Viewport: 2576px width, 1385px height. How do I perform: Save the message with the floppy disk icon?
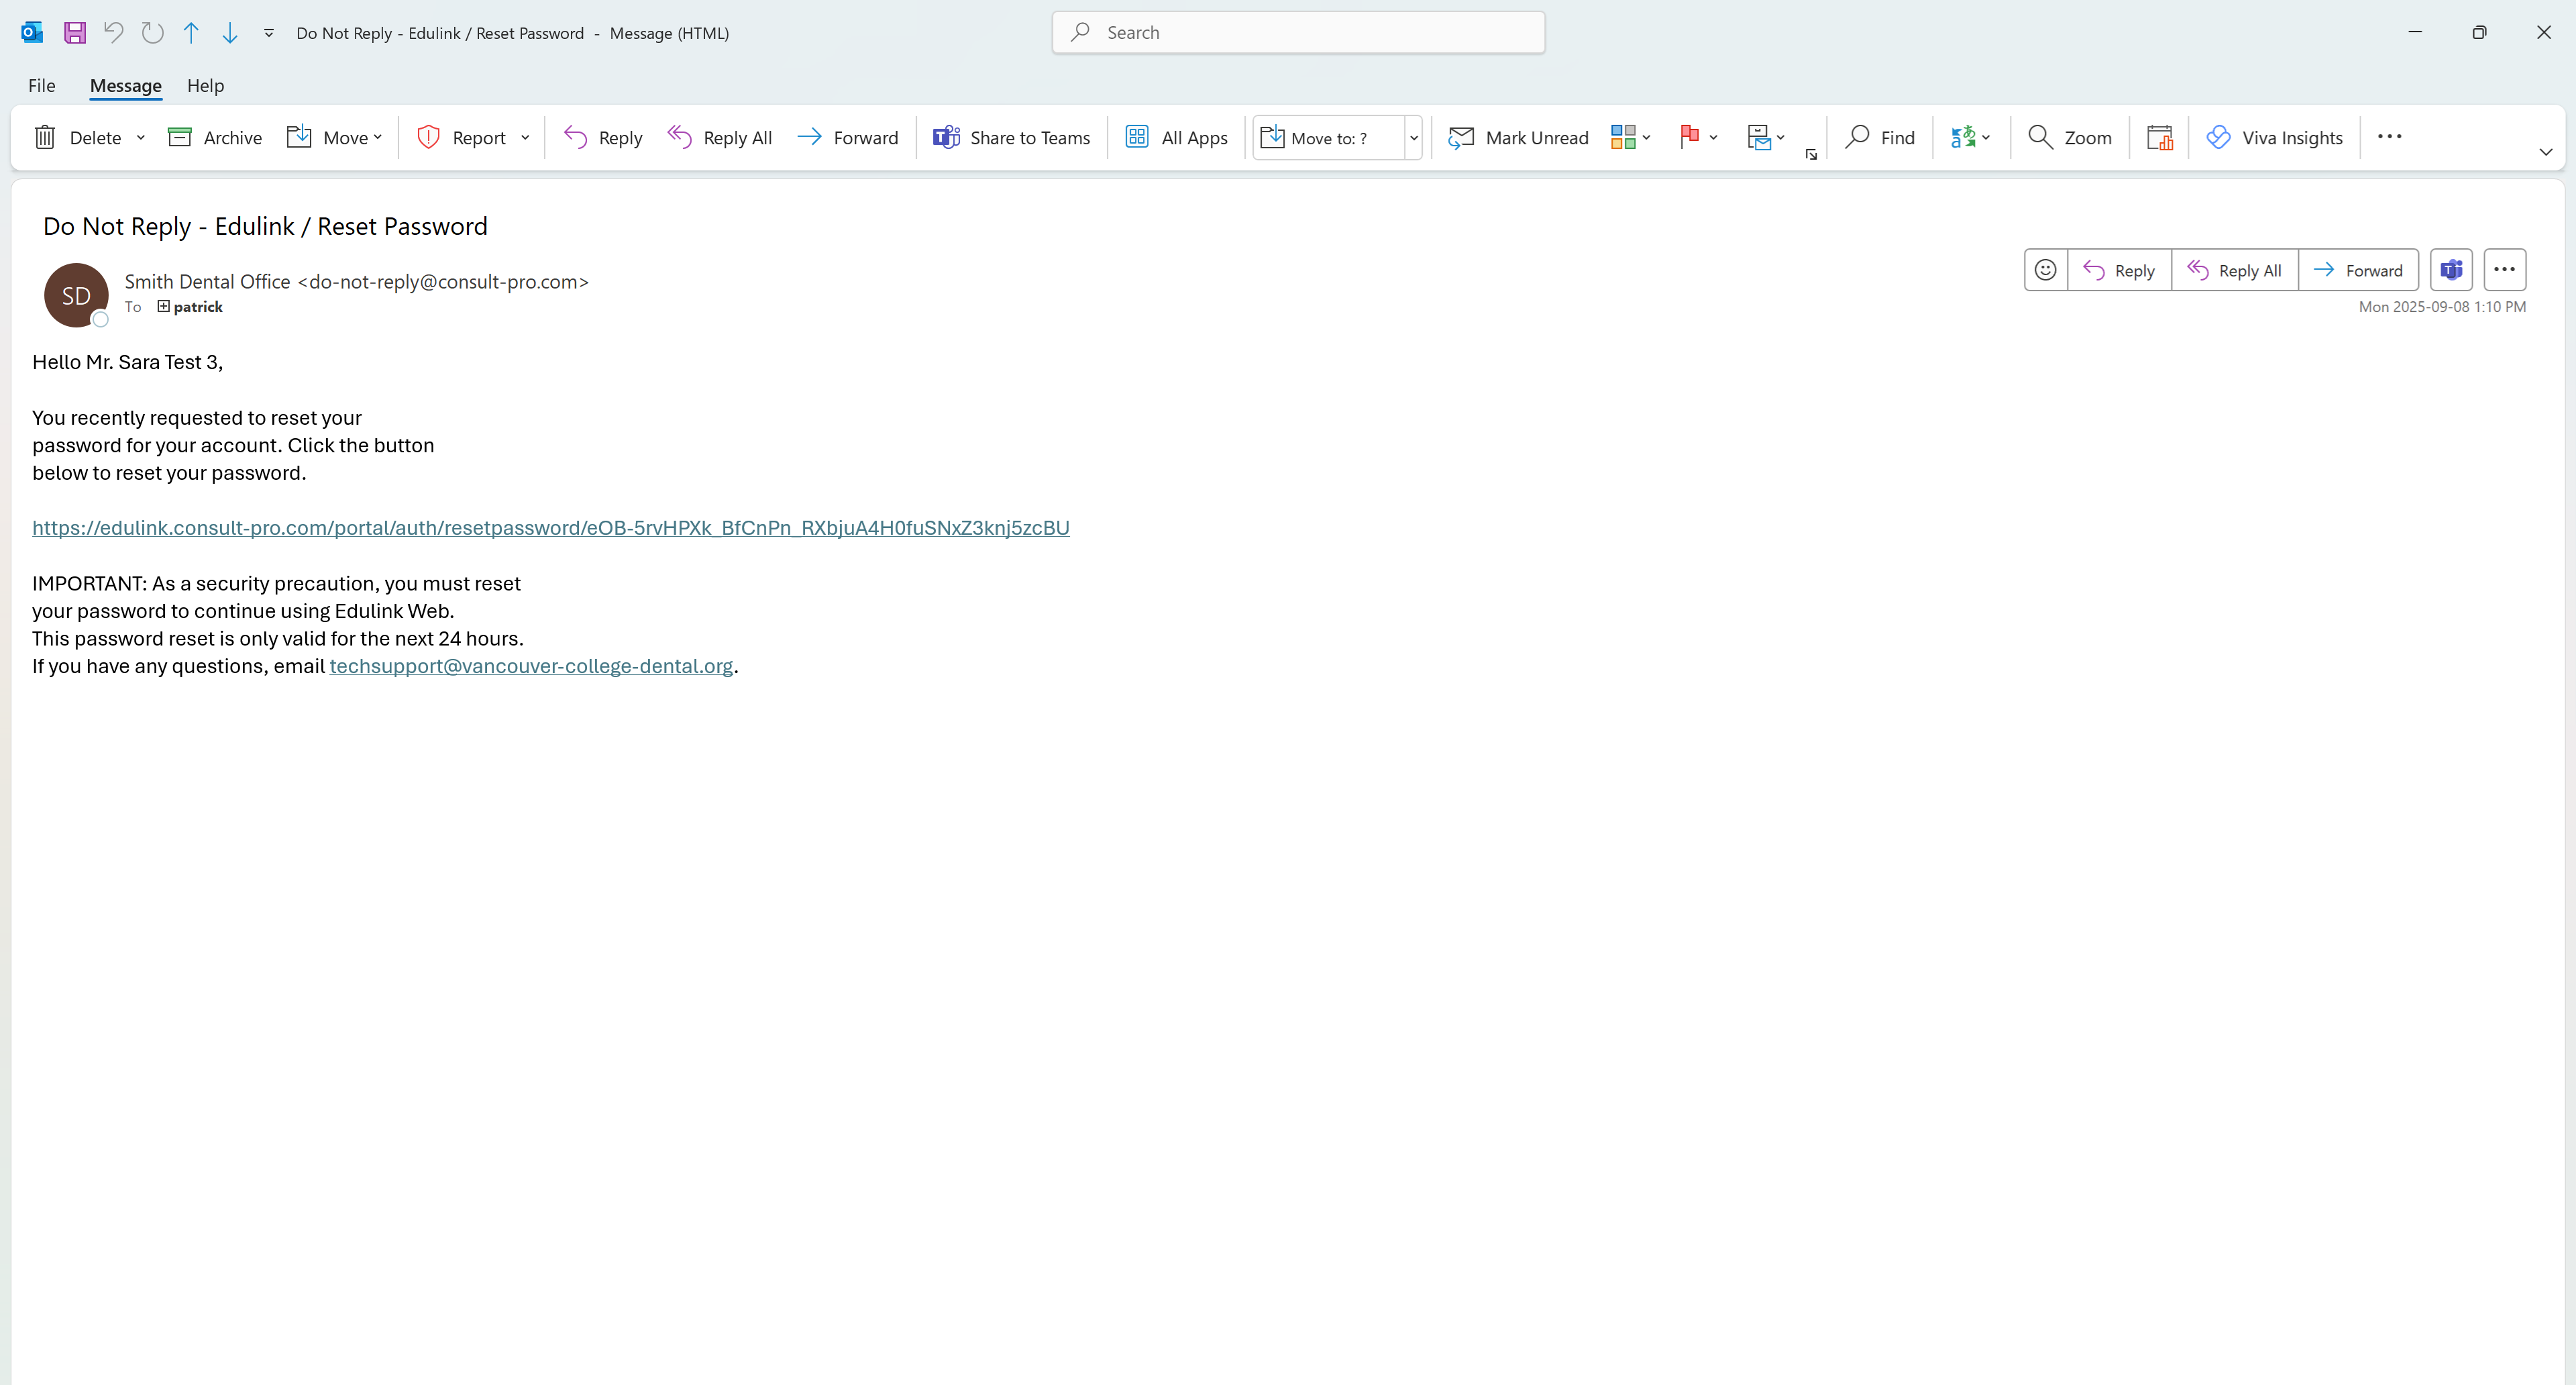tap(75, 32)
